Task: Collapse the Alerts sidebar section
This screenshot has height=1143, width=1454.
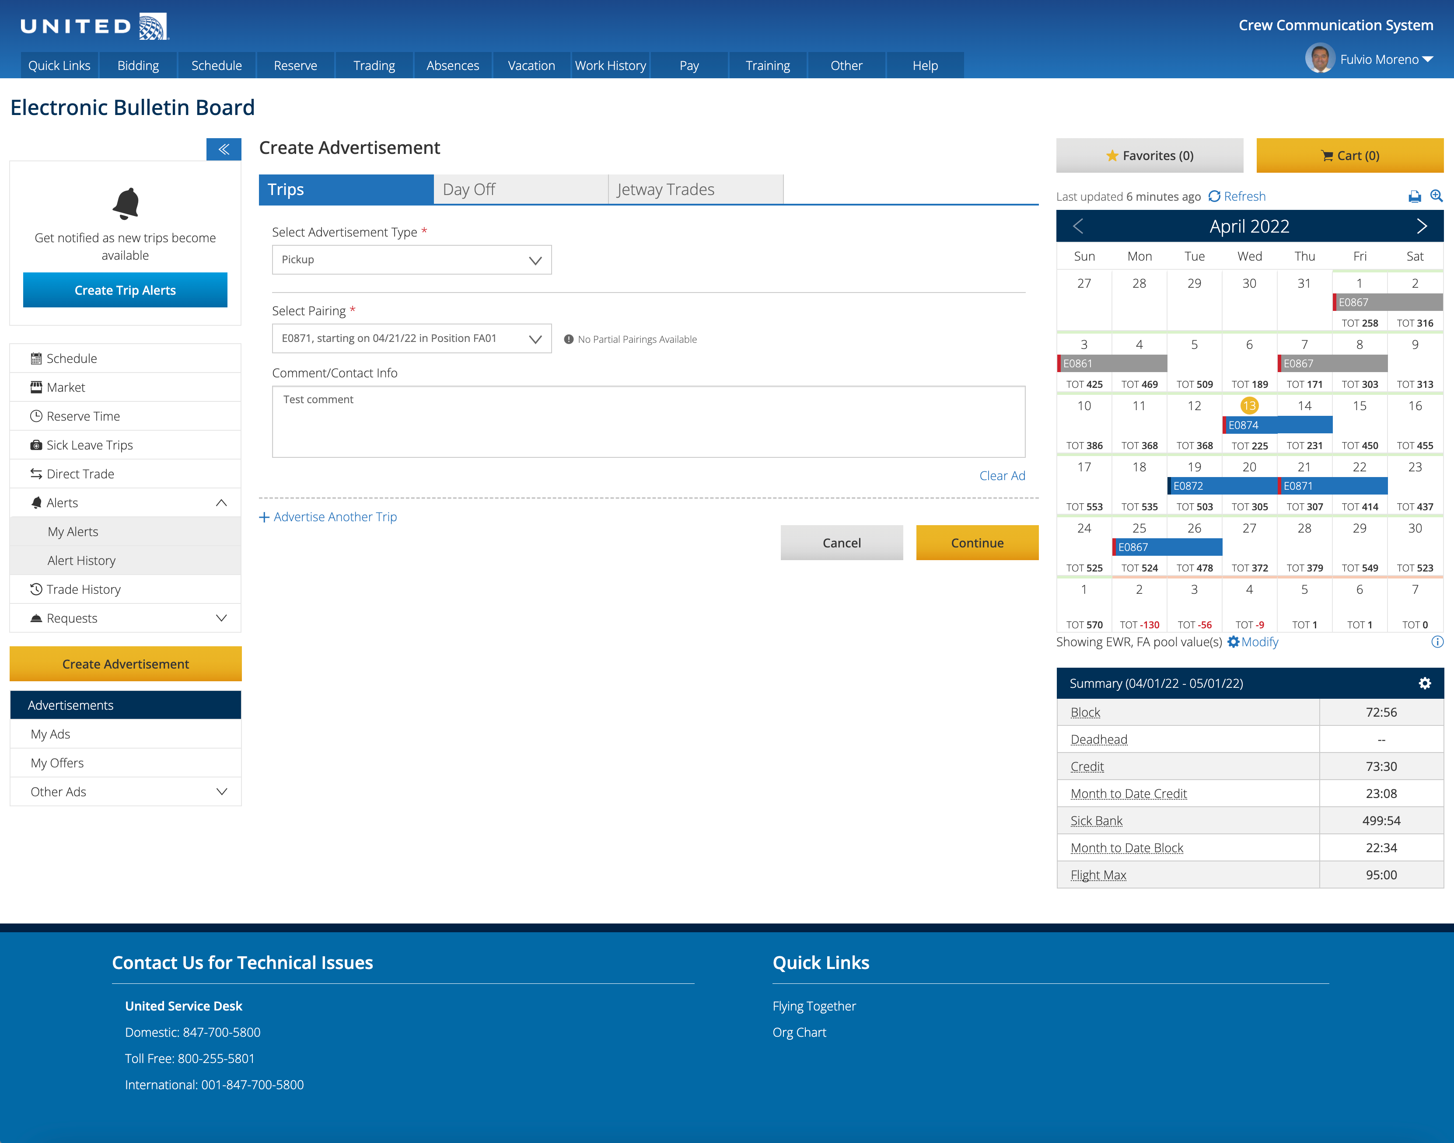Action: click(x=222, y=502)
